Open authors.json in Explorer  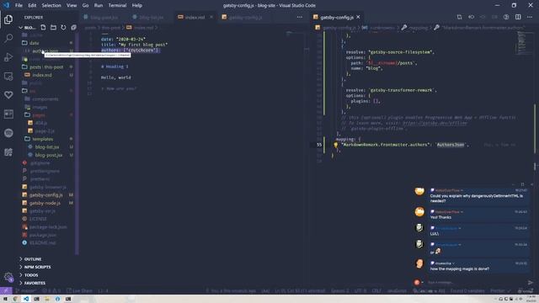pos(45,50)
